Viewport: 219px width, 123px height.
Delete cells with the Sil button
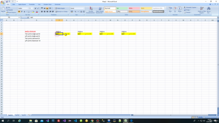point(175,10)
